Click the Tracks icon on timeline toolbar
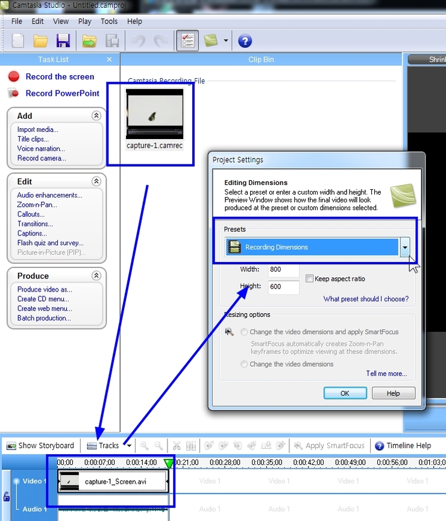Image resolution: width=446 pixels, height=521 pixels. [x=92, y=446]
